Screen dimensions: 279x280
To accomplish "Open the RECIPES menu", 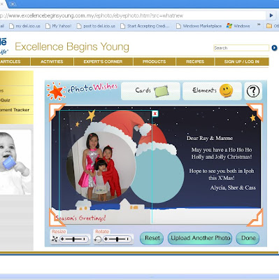I will [x=195, y=62].
